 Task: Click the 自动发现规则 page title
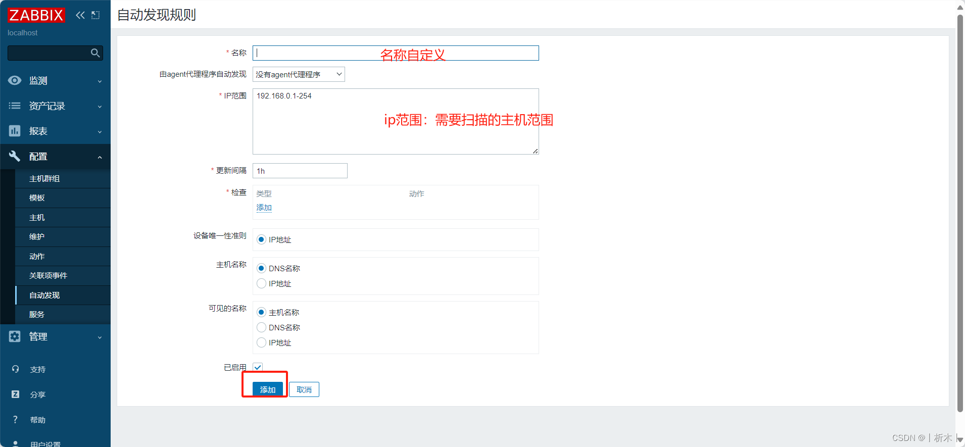(x=157, y=15)
